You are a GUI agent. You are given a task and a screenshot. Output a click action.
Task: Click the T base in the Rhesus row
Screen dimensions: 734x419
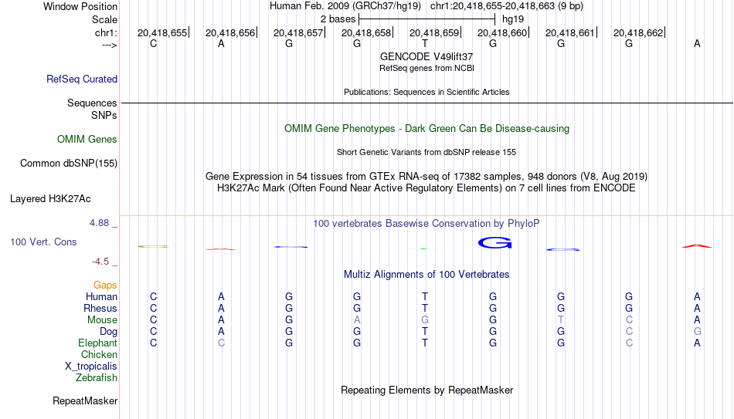tap(425, 308)
